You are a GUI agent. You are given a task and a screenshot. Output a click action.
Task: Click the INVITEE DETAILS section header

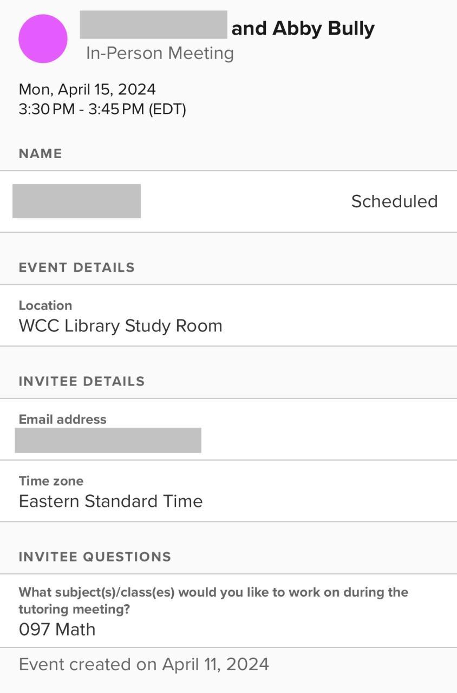[82, 381]
